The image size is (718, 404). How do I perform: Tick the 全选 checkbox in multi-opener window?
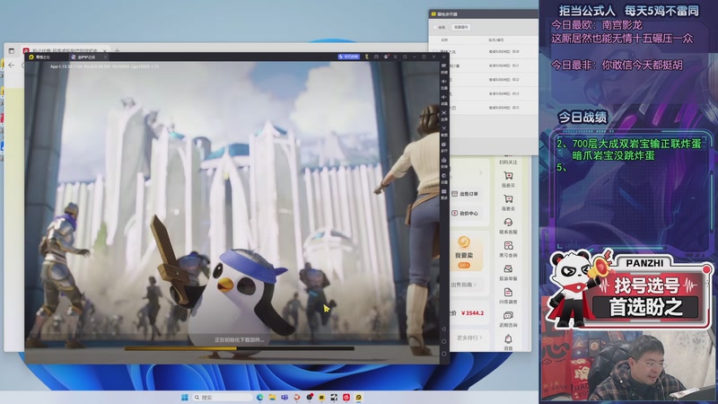coord(435,28)
